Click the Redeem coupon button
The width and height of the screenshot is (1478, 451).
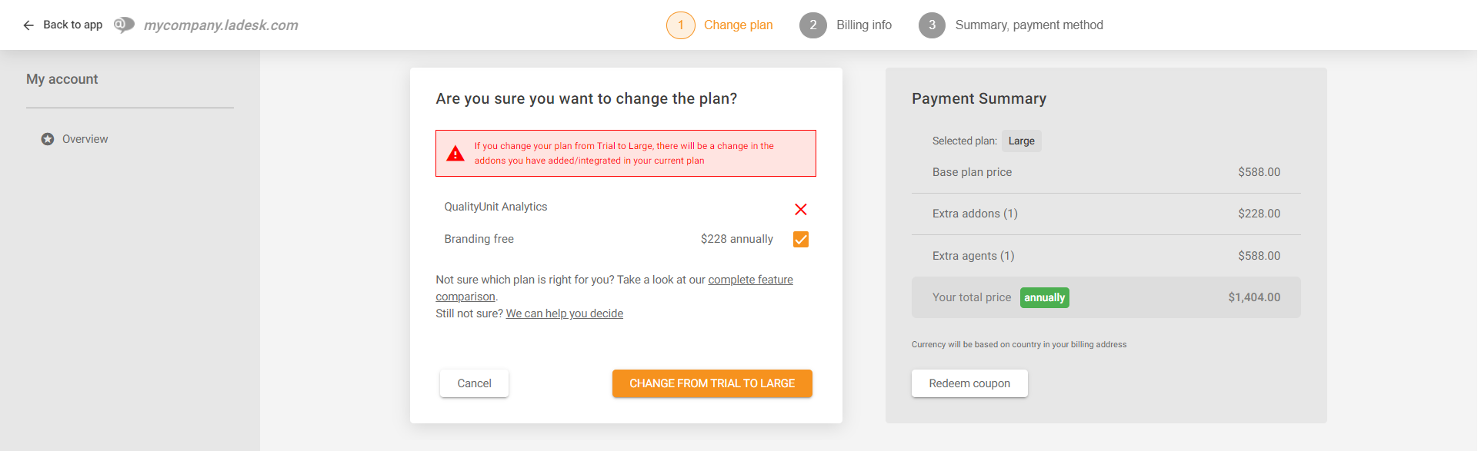[969, 383]
